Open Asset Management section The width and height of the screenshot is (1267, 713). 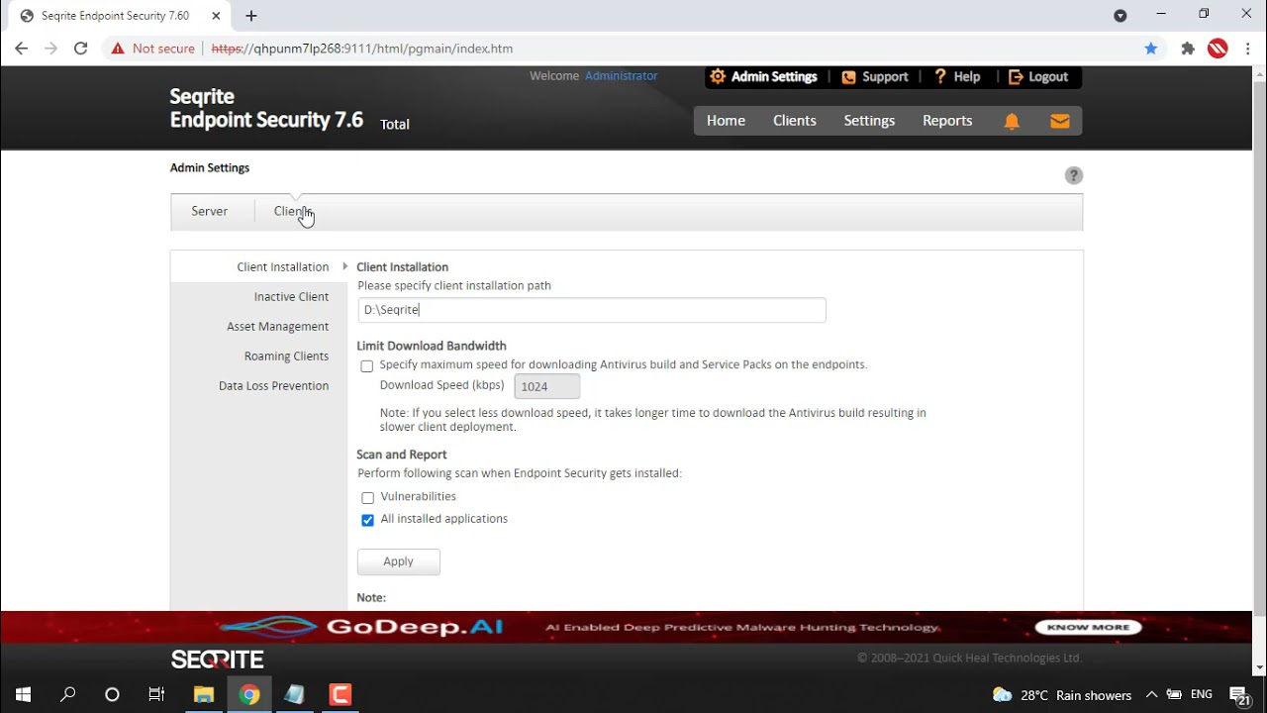(277, 327)
